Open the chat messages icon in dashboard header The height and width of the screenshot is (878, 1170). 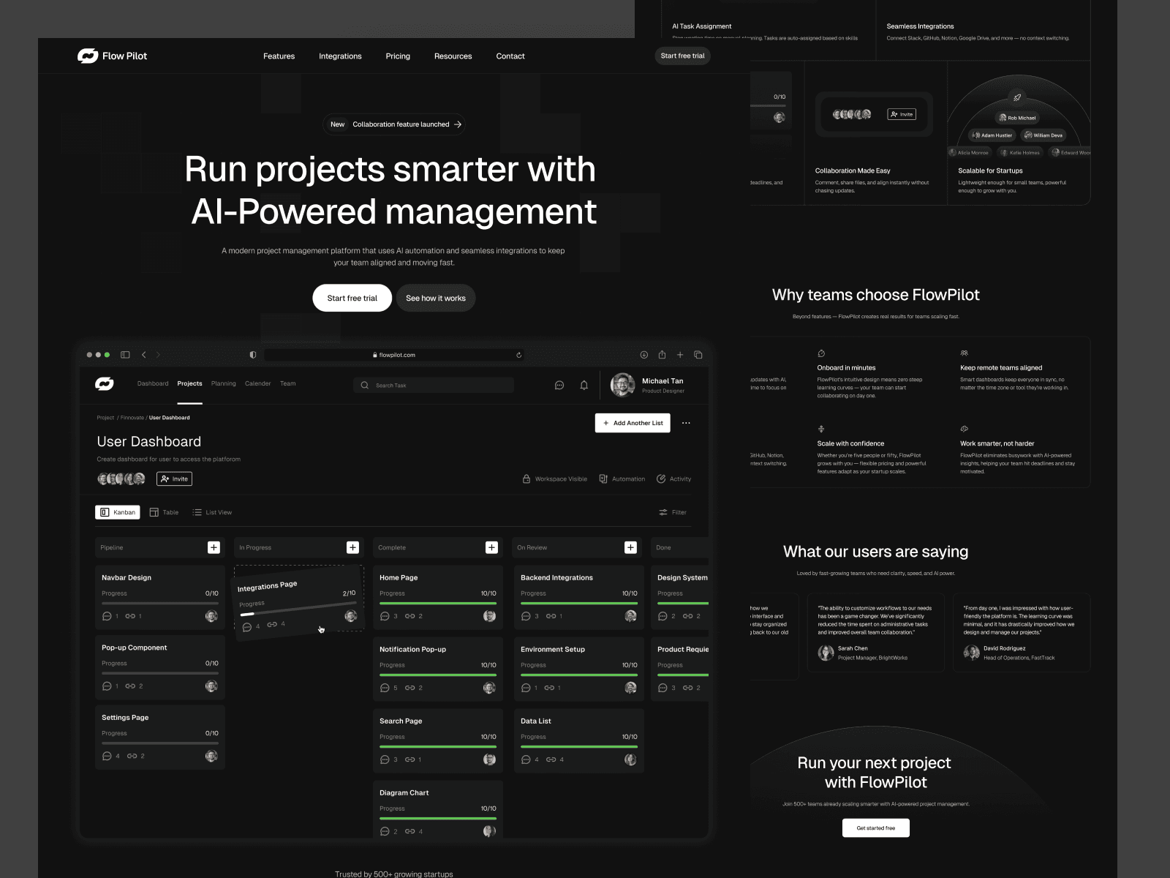(559, 385)
